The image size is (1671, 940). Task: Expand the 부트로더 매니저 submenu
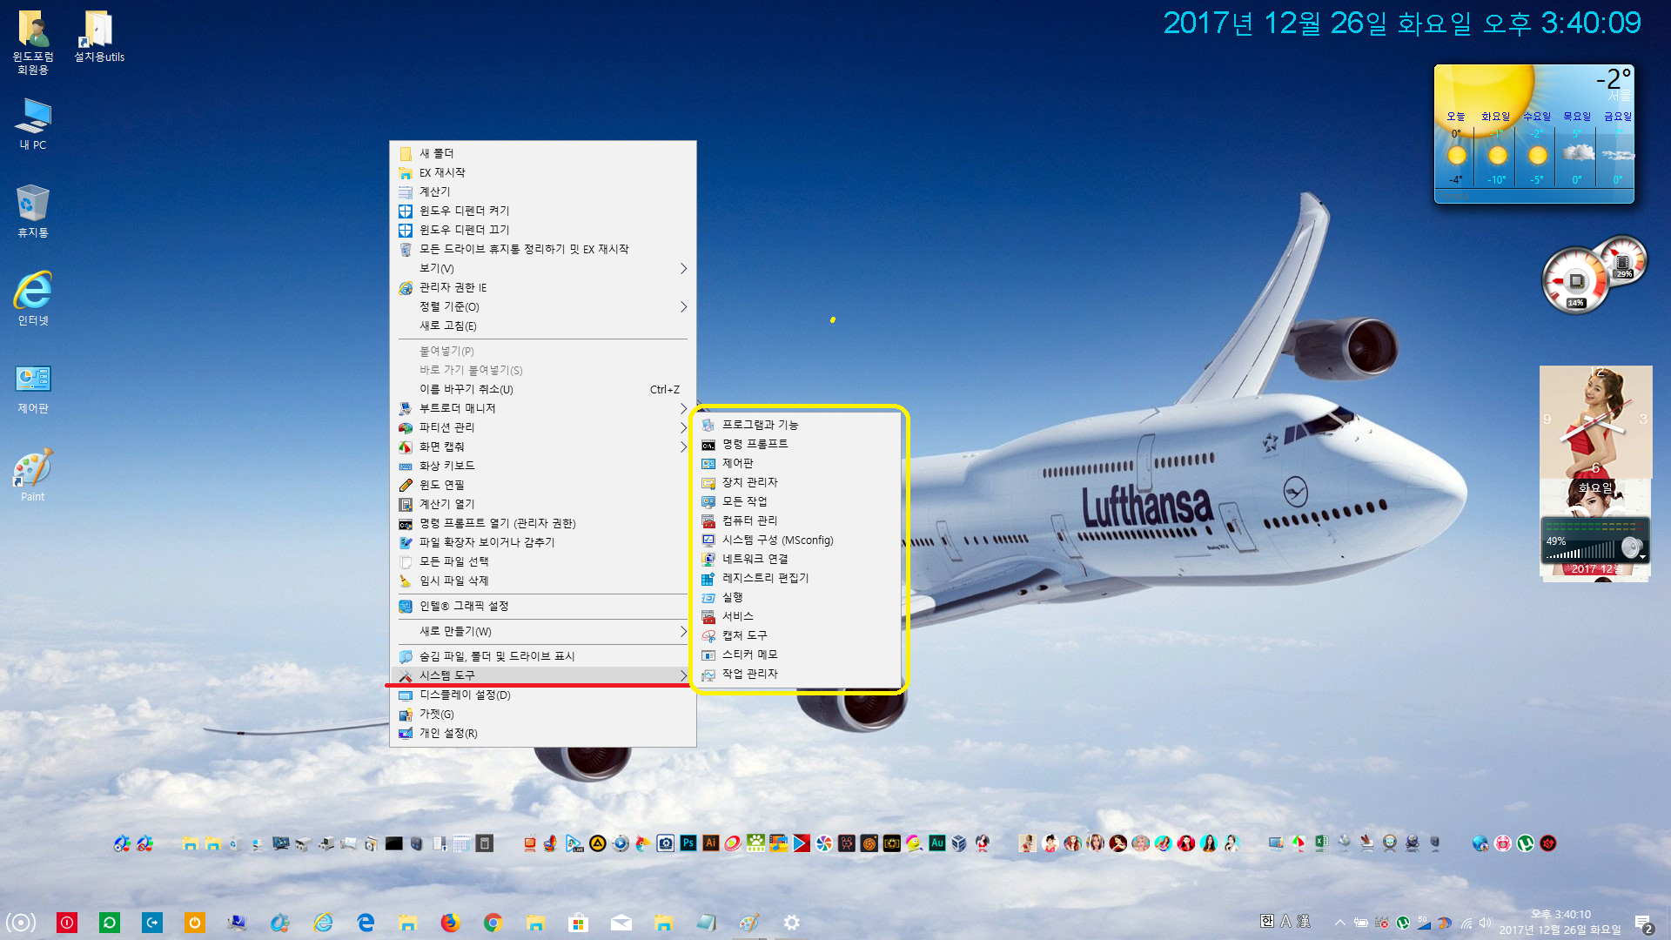[543, 408]
